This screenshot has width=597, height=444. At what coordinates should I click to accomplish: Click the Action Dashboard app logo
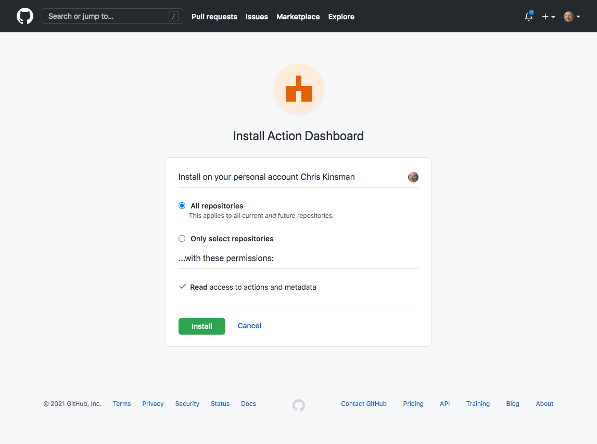299,89
